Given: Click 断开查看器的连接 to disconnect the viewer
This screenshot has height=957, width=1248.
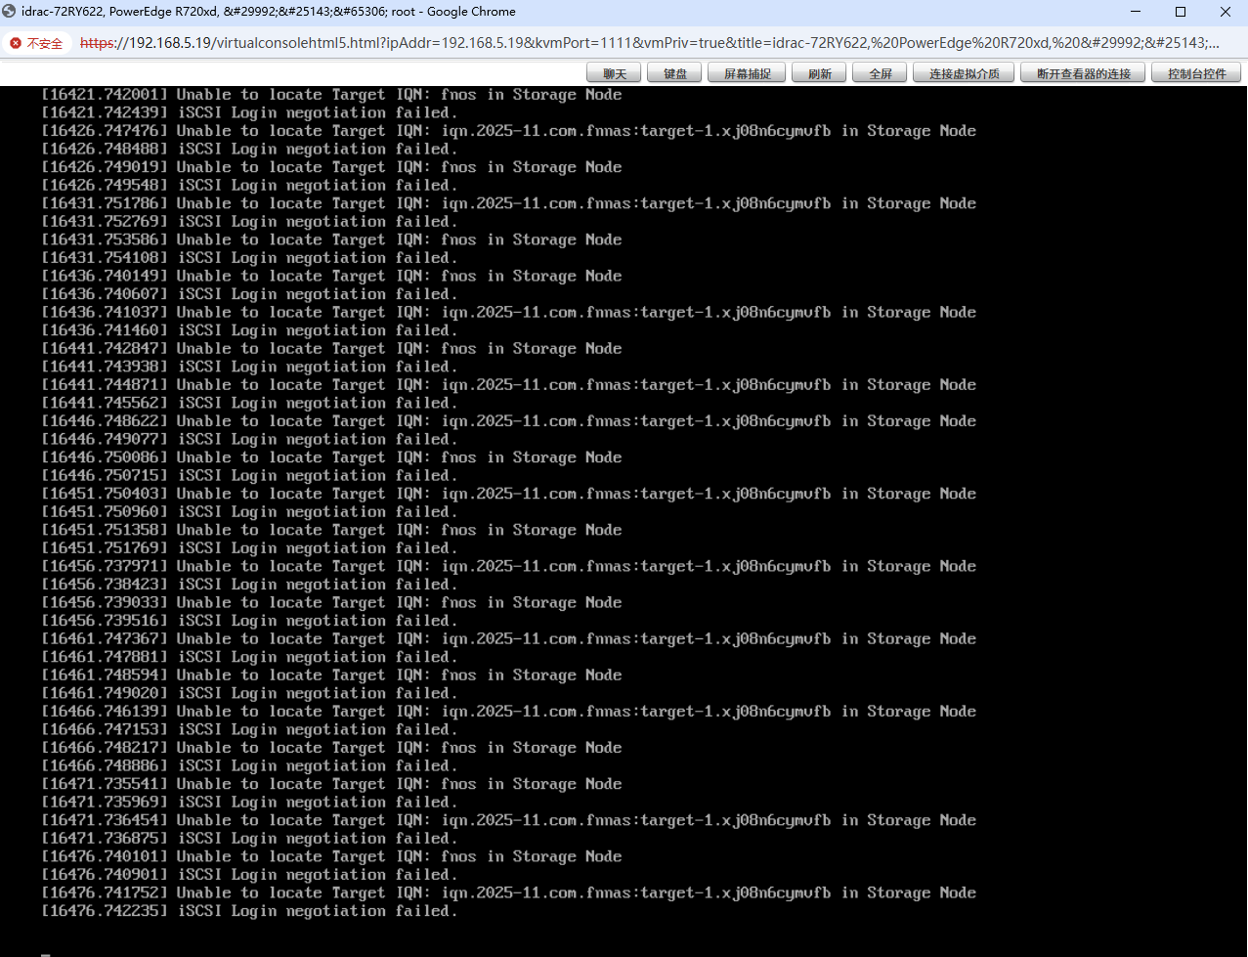Looking at the screenshot, I should (x=1084, y=73).
